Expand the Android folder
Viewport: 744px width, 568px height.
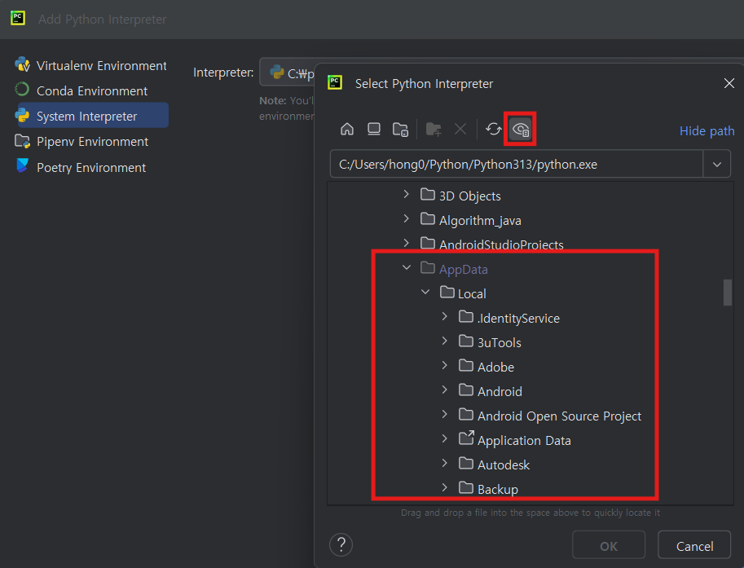[445, 390]
